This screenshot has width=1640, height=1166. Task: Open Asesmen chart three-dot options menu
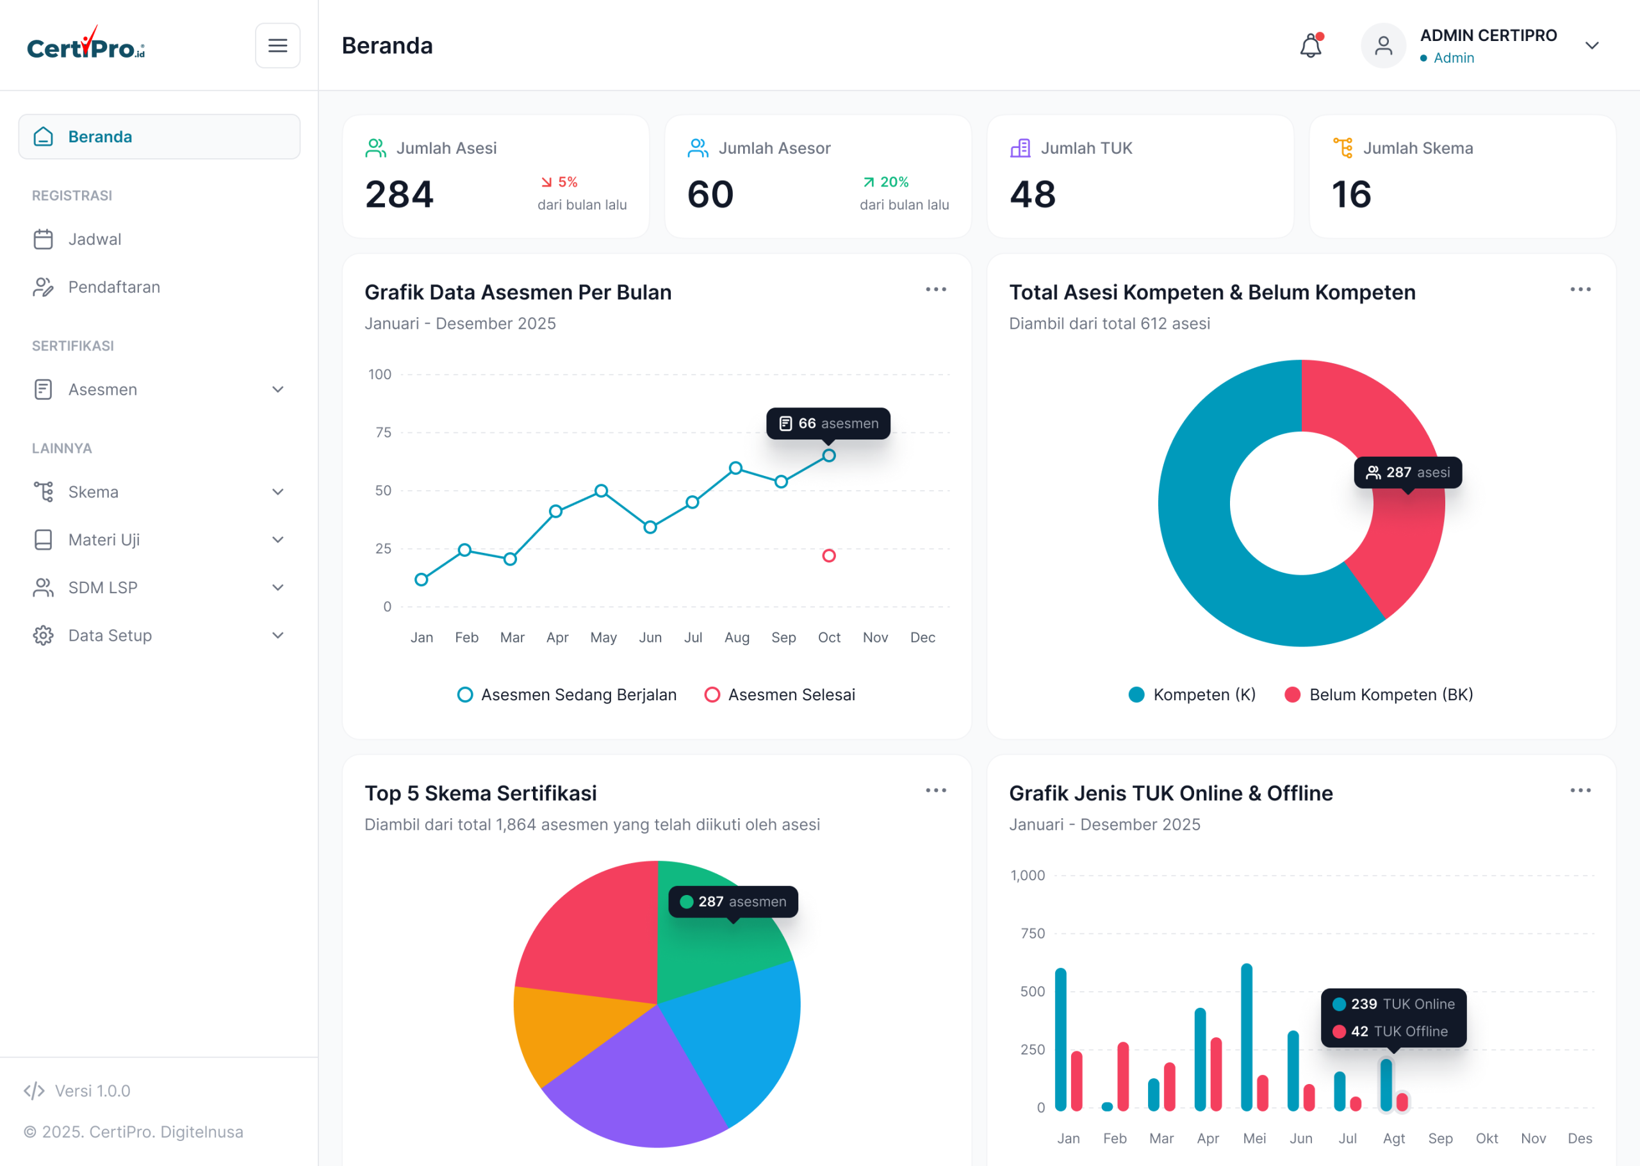(x=935, y=290)
